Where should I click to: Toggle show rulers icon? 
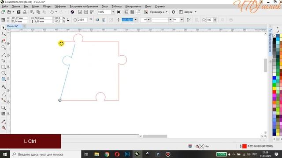(x=126, y=12)
